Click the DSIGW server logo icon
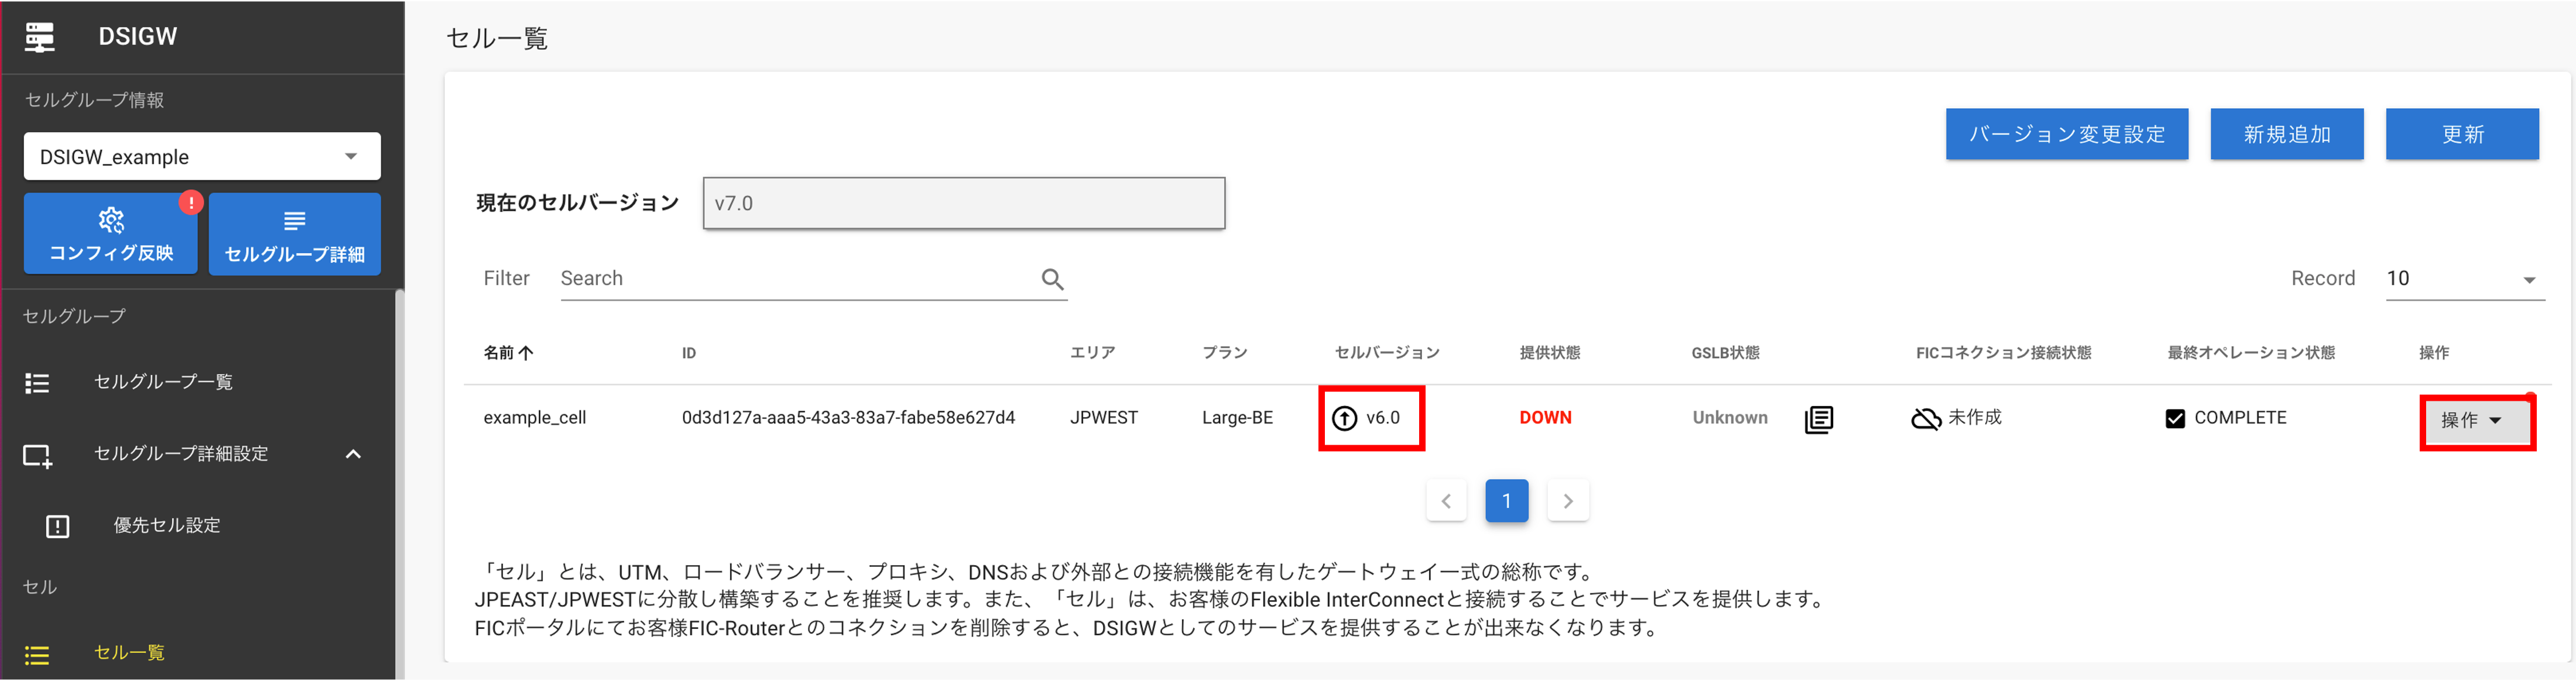Screen dimensions: 2576x681 [40, 37]
